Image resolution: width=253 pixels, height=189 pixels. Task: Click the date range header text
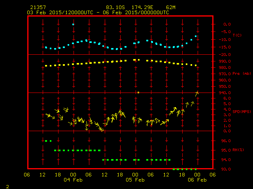point(98,13)
